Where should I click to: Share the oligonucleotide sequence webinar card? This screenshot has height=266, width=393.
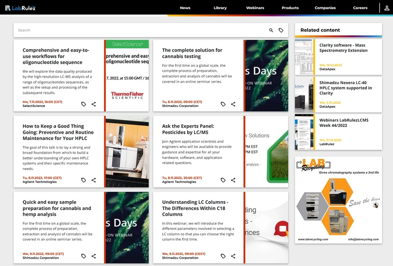[x=94, y=104]
